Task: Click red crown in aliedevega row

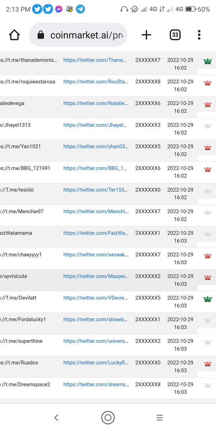Action: (x=208, y=104)
